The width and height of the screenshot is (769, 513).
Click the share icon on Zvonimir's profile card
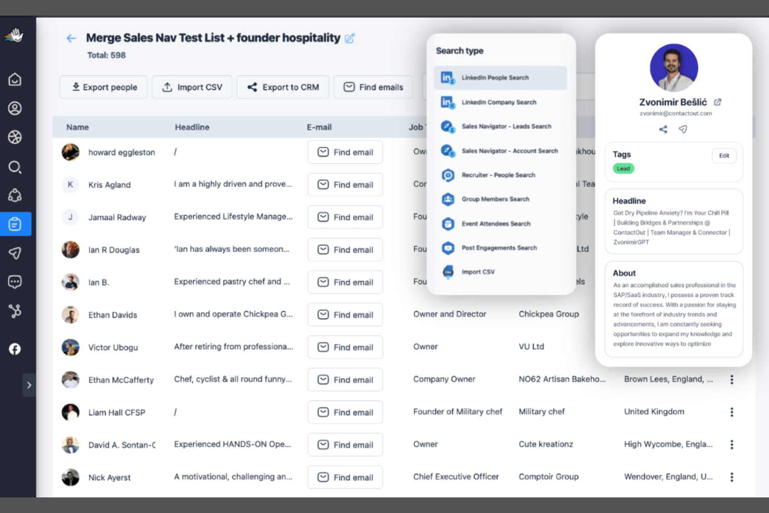tap(663, 129)
